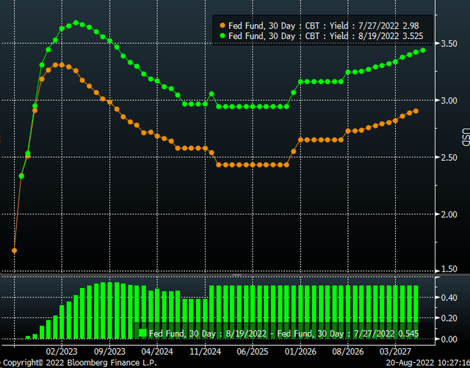
Task: Click the green legend dot for 8/19/2022 series
Action: coord(223,36)
